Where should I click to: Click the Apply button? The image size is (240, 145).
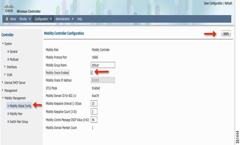click(x=226, y=34)
